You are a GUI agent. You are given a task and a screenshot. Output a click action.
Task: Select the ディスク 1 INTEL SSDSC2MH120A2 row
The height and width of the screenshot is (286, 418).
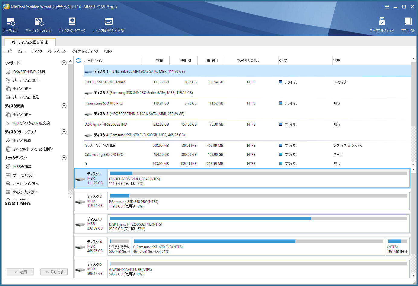point(247,71)
